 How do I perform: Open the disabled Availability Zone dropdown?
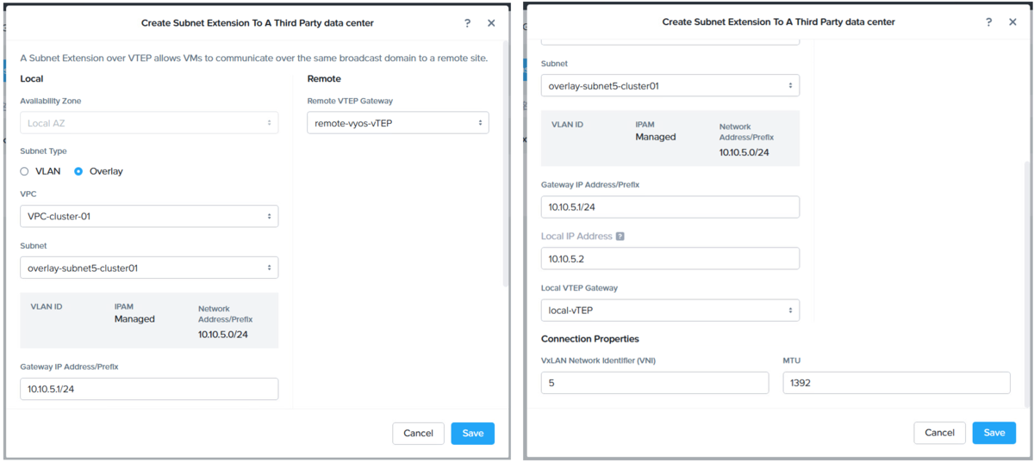pos(149,123)
